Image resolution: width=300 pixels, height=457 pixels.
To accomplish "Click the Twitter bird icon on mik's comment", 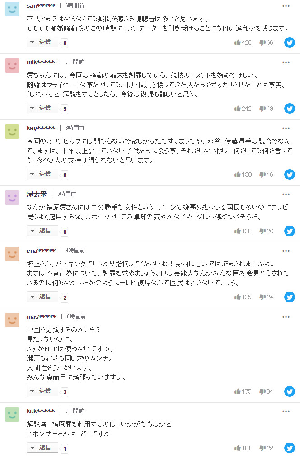I will click(x=289, y=108).
